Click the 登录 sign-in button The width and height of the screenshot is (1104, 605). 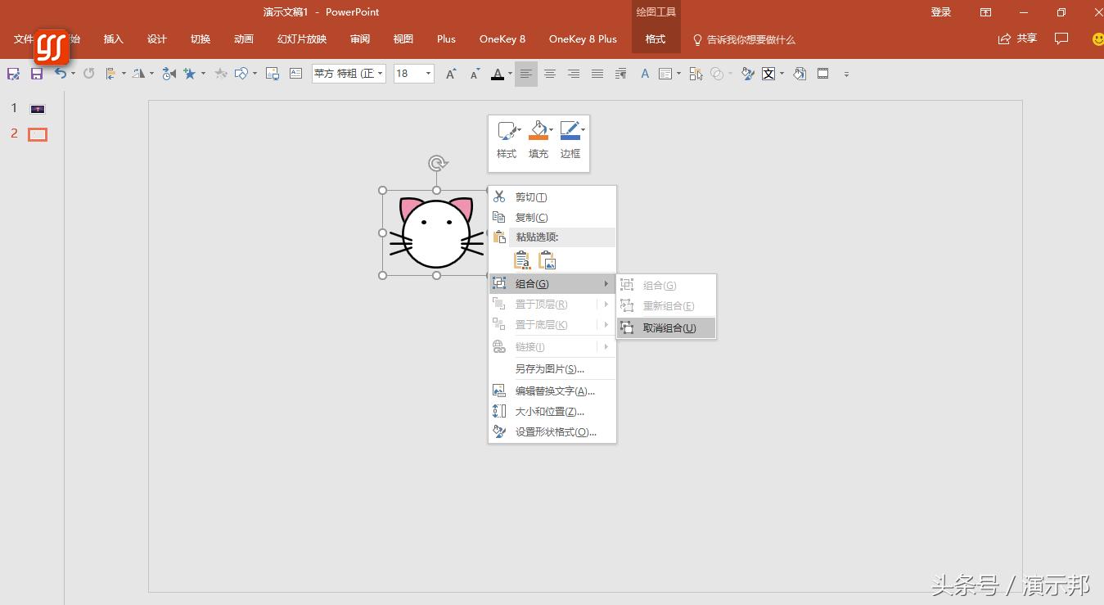941,12
